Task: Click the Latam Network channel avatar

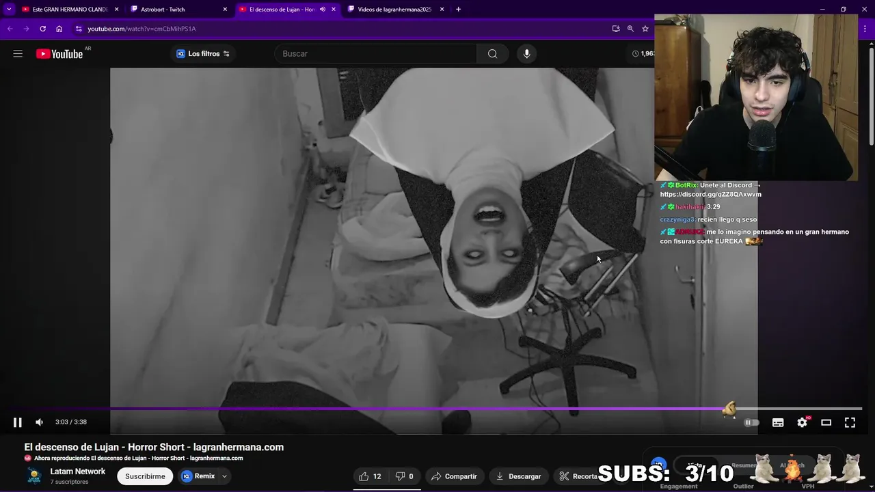Action: (x=33, y=476)
